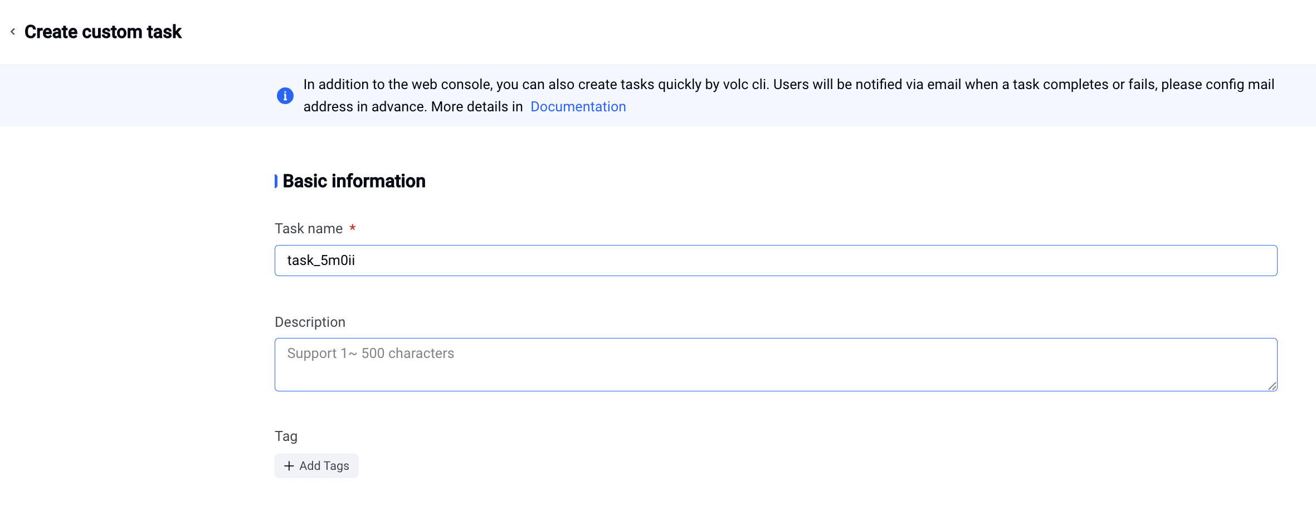
Task: Focus the Description text area
Action: [776, 365]
